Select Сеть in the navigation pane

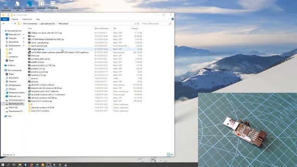pyautogui.click(x=8, y=116)
